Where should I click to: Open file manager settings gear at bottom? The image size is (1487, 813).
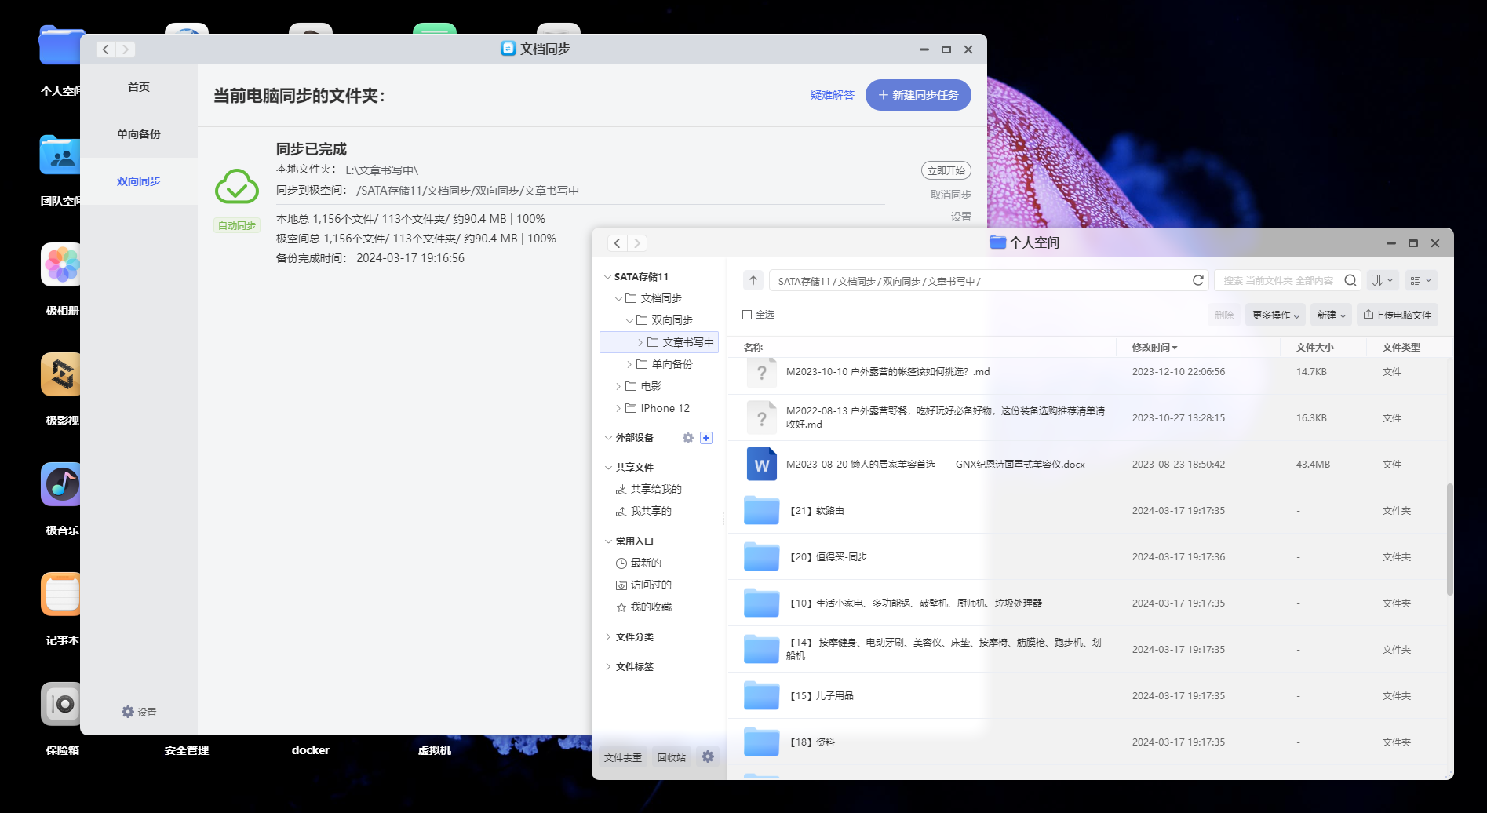[707, 756]
